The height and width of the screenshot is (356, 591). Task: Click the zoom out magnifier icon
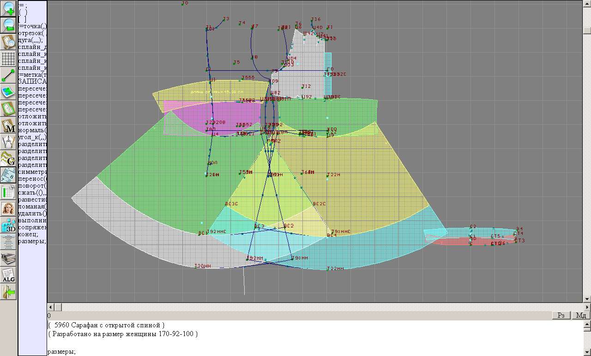point(9,25)
